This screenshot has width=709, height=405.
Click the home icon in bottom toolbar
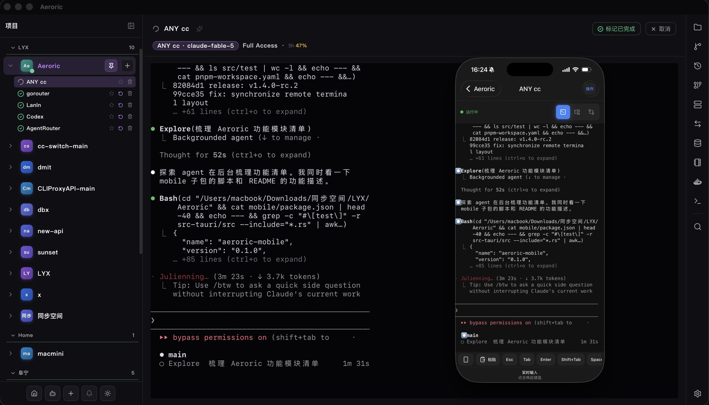click(34, 394)
